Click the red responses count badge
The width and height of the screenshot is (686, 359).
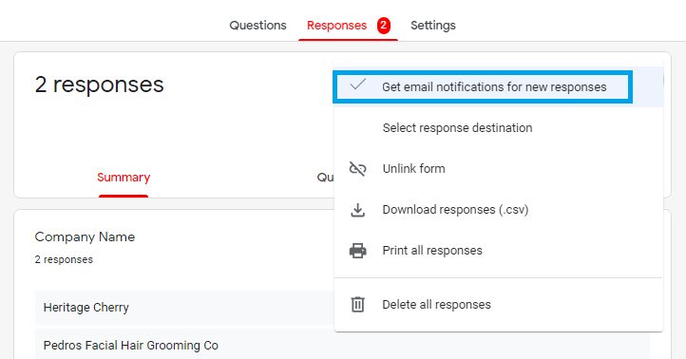[x=383, y=26]
